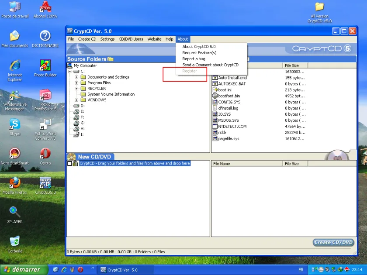
Task: Select the System Volume Information folder
Action: (111, 94)
